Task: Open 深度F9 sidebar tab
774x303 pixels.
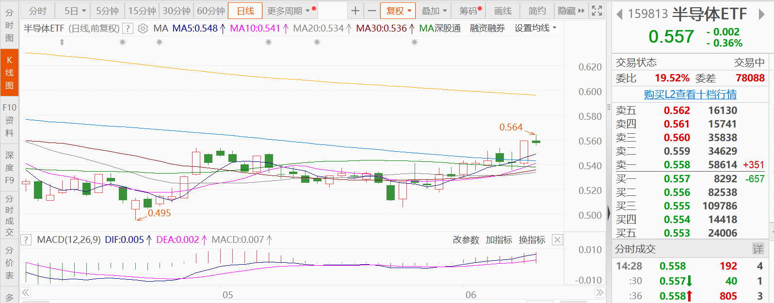Action: pos(9,167)
